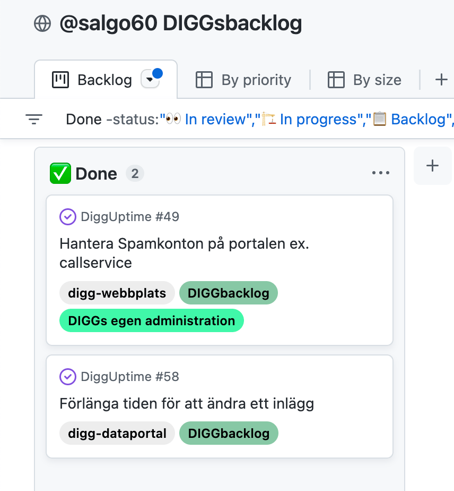Click the table icon on By priority tab
The image size is (454, 491).
coord(204,80)
